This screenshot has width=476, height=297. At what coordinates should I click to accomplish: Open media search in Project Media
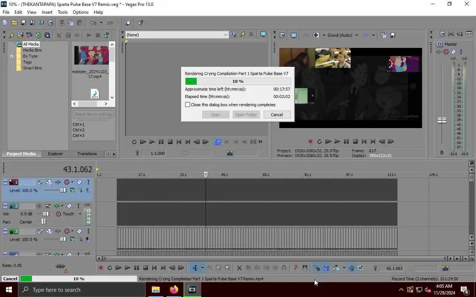pos(47,35)
